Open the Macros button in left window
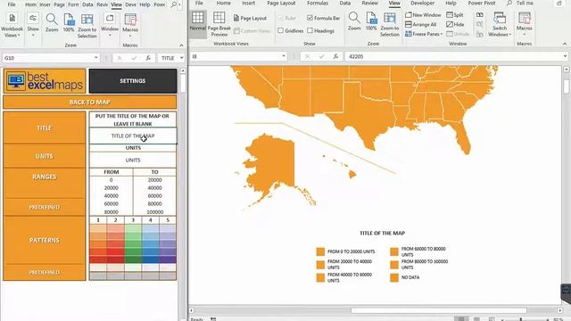Viewport: 571px width, 321px height. click(130, 25)
